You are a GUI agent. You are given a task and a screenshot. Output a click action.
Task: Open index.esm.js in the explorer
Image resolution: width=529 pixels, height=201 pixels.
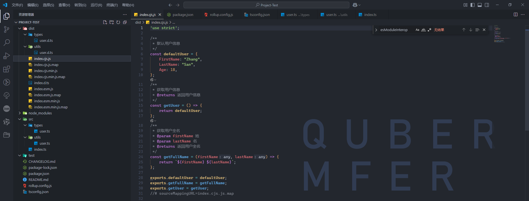click(x=72, y=89)
